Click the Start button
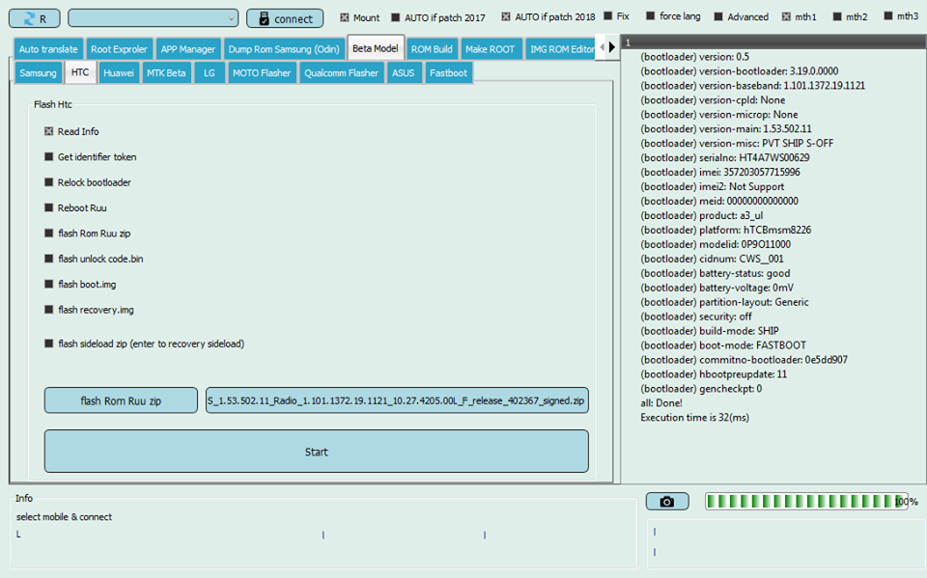This screenshot has height=578, width=927. pos(317,451)
